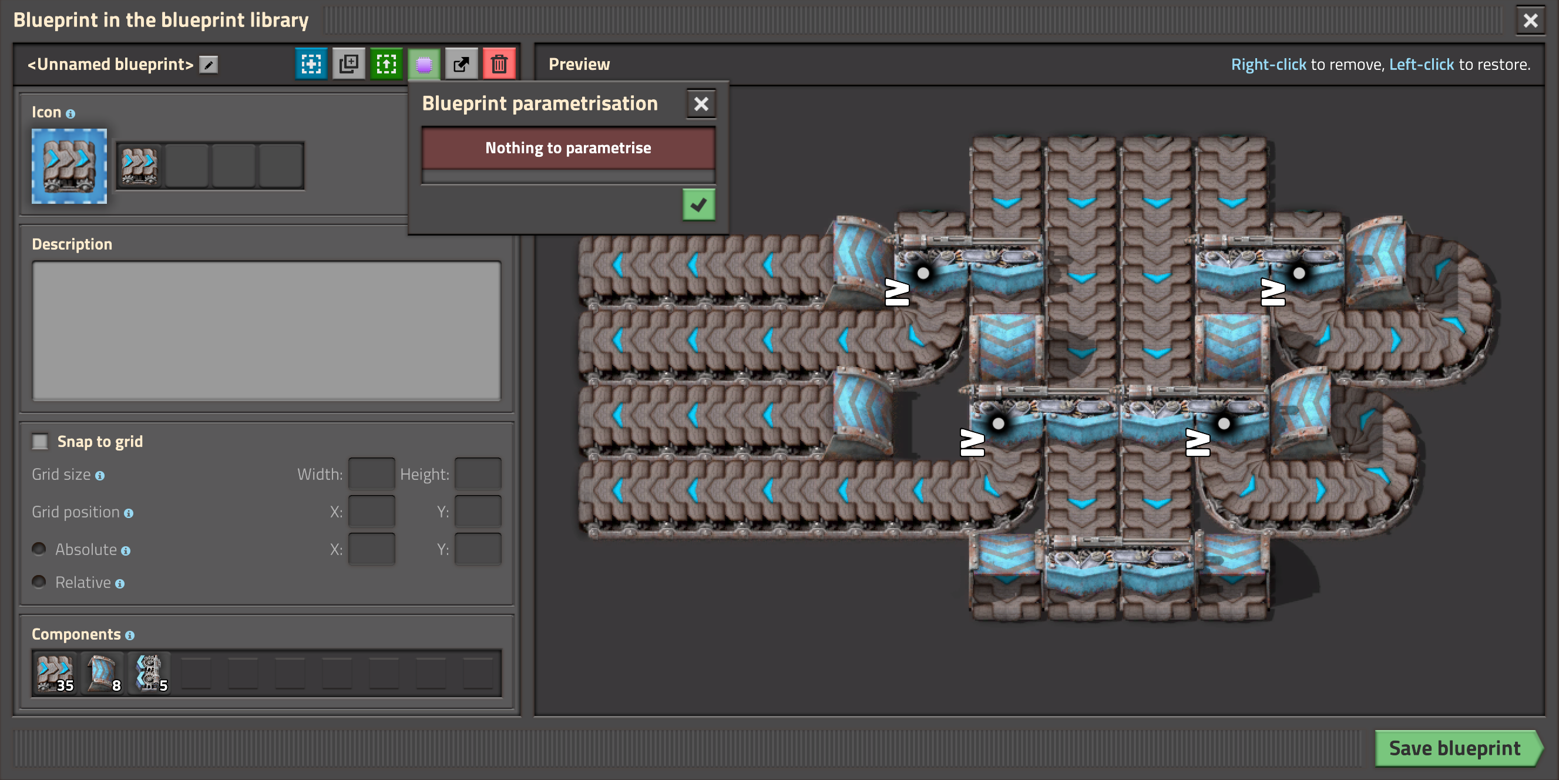The width and height of the screenshot is (1559, 780).
Task: Select the Absolute radio button
Action: [39, 549]
